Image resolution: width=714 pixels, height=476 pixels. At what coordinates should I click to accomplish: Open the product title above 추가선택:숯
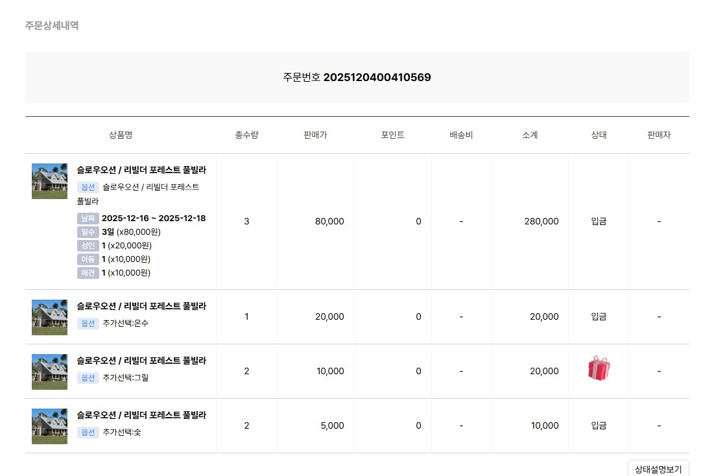click(x=141, y=415)
